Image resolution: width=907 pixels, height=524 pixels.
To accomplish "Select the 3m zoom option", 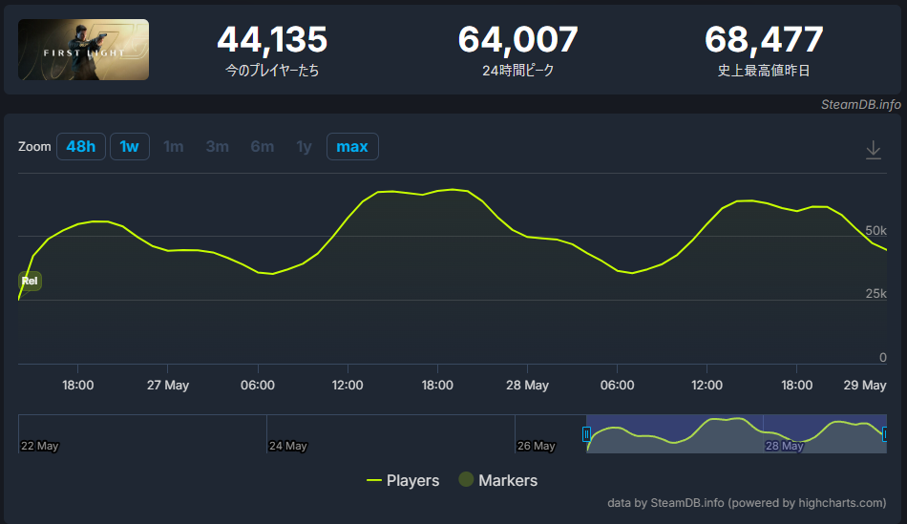I will pyautogui.click(x=218, y=146).
